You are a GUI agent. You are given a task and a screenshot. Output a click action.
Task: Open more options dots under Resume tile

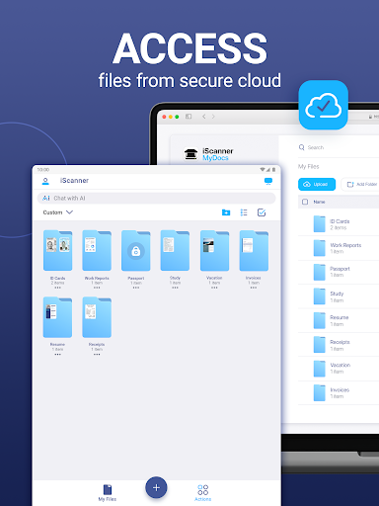(x=57, y=354)
